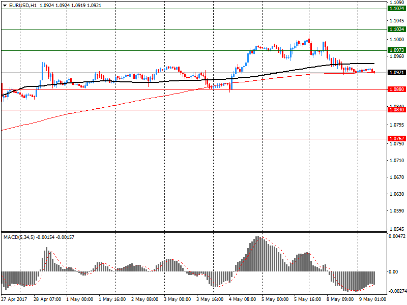Image resolution: width=407 pixels, height=305 pixels.
Task: Click the 1.1045 price scale value
Action: (x=397, y=21)
